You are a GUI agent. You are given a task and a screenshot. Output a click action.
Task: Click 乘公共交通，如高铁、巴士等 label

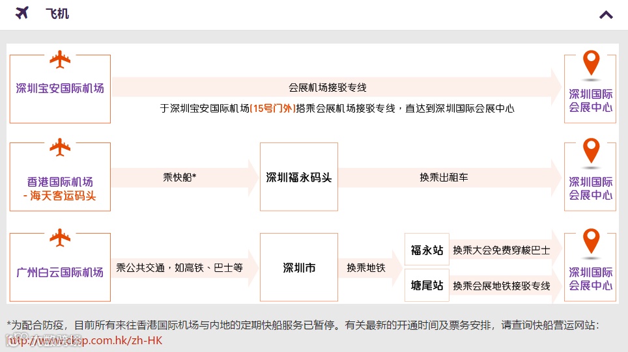[x=179, y=267]
